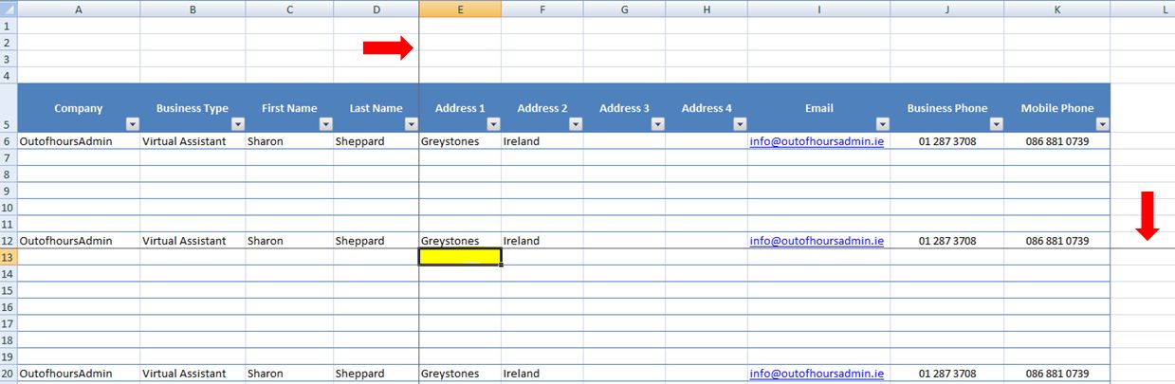Expand the First Name filter arrow
1175x384 pixels.
tap(326, 124)
